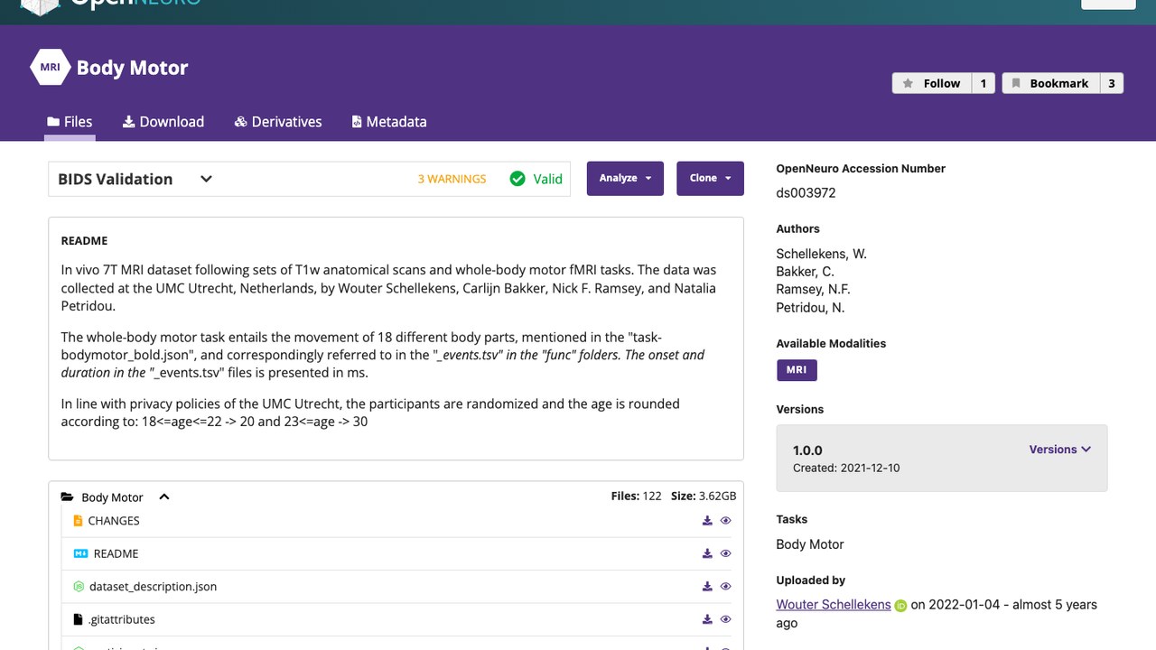Click the bookmark count 3
This screenshot has height=650, width=1156.
1112,83
